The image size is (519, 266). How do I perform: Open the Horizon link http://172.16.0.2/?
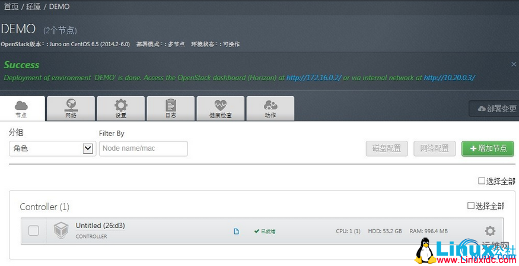313,78
